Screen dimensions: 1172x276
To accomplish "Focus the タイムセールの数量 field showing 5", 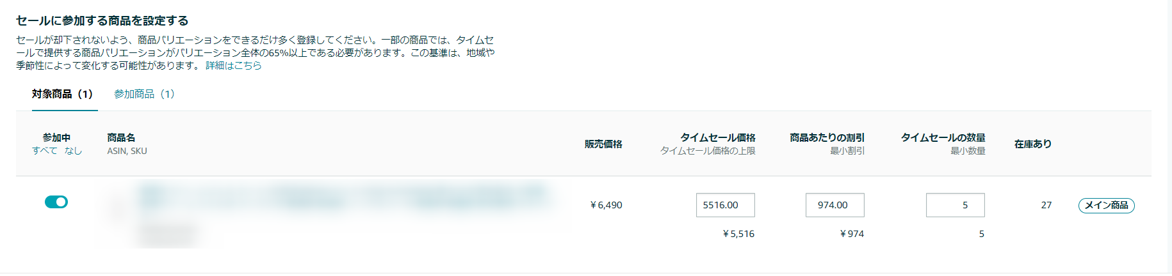I will tap(956, 205).
